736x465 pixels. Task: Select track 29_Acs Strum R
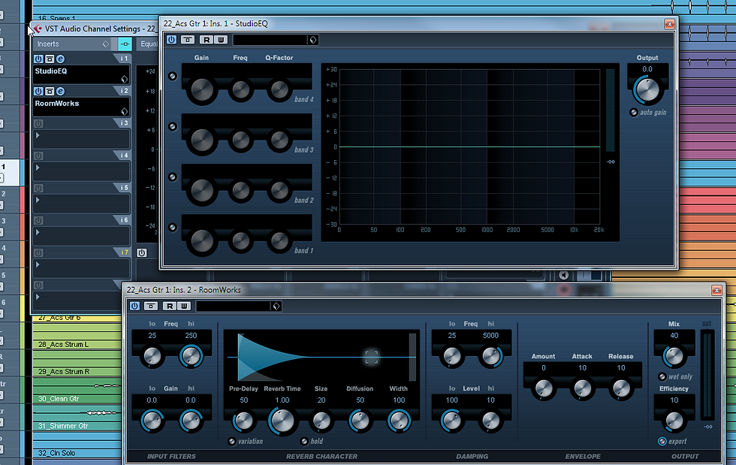(x=64, y=372)
